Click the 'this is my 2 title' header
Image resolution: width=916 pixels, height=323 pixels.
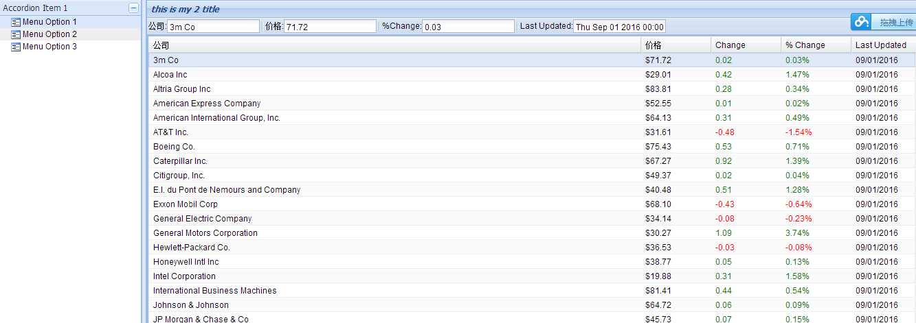click(x=186, y=10)
